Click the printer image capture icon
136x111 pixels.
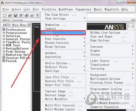point(26,15)
